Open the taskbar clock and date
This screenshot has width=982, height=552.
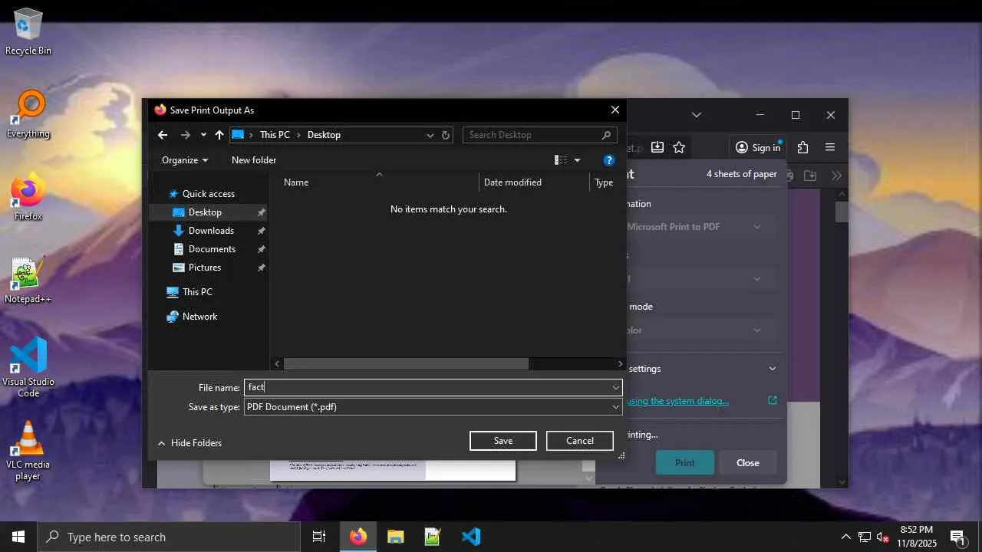pyautogui.click(x=917, y=537)
